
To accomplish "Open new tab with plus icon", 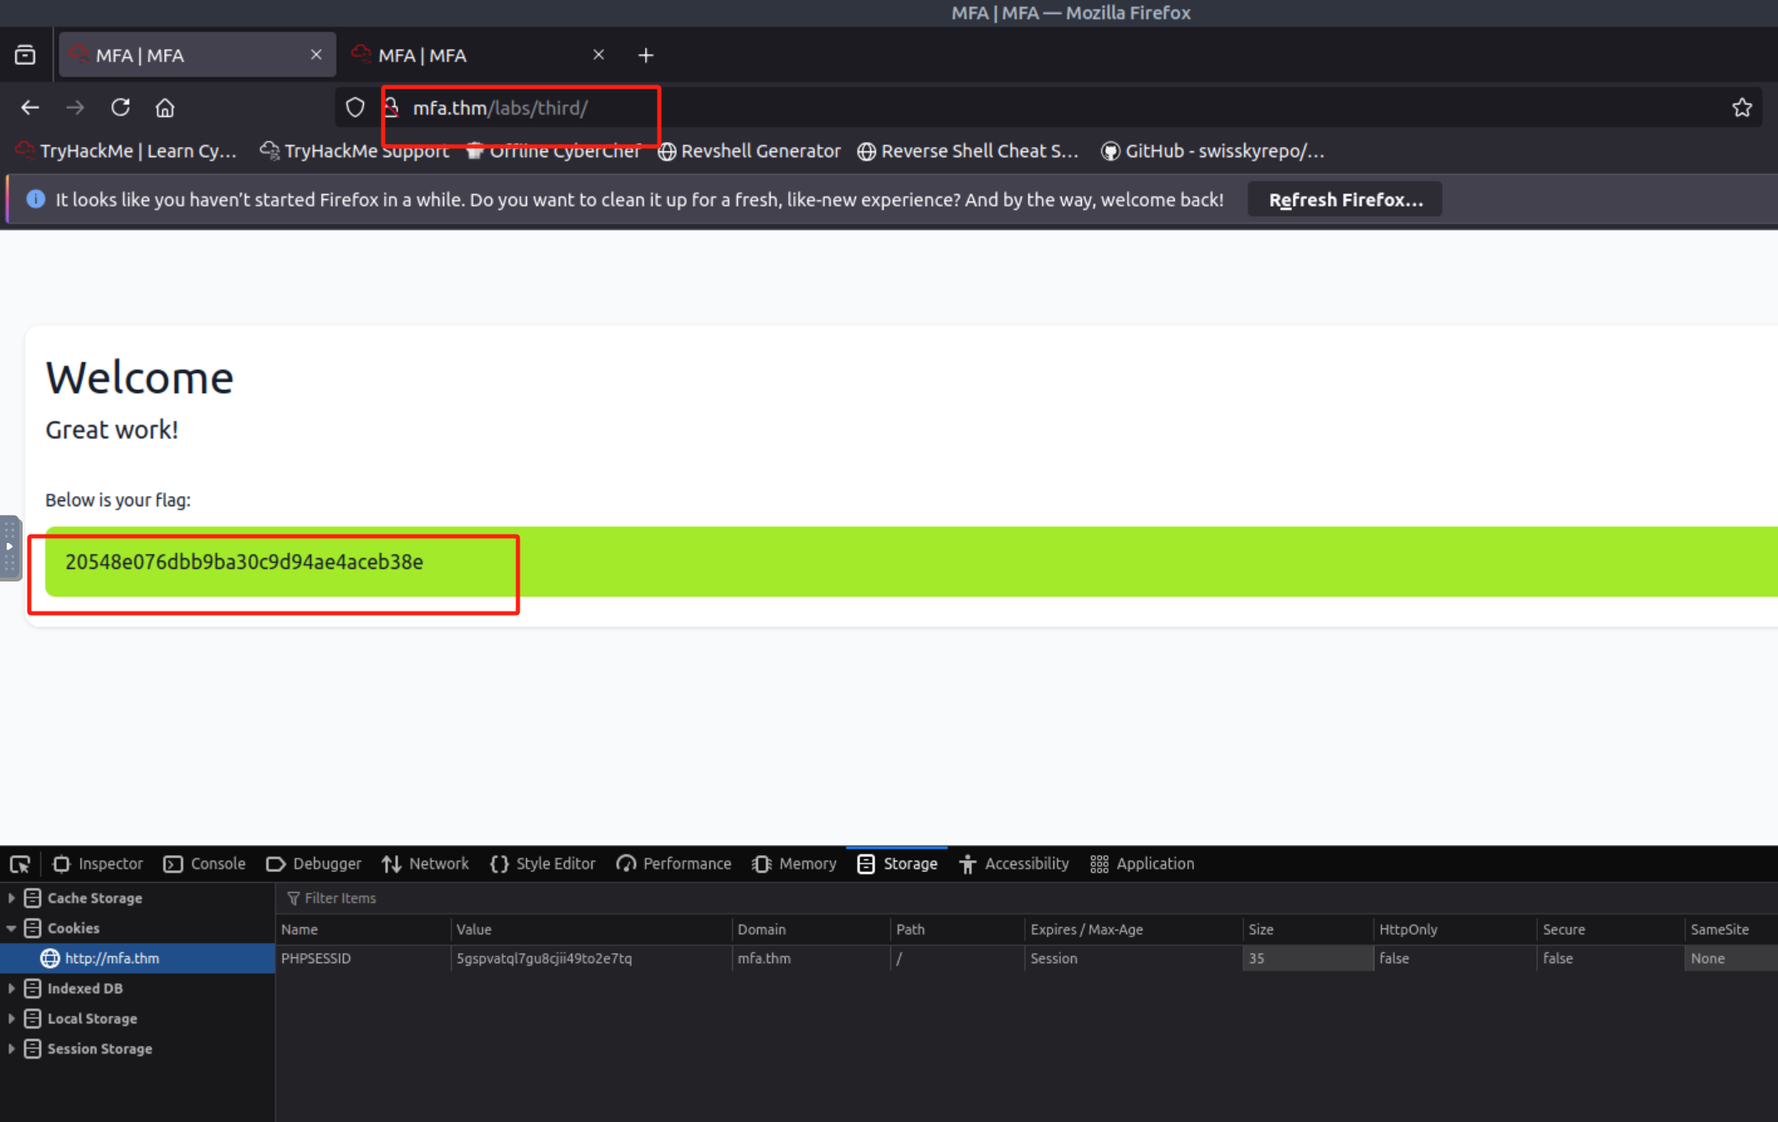I will coord(645,55).
